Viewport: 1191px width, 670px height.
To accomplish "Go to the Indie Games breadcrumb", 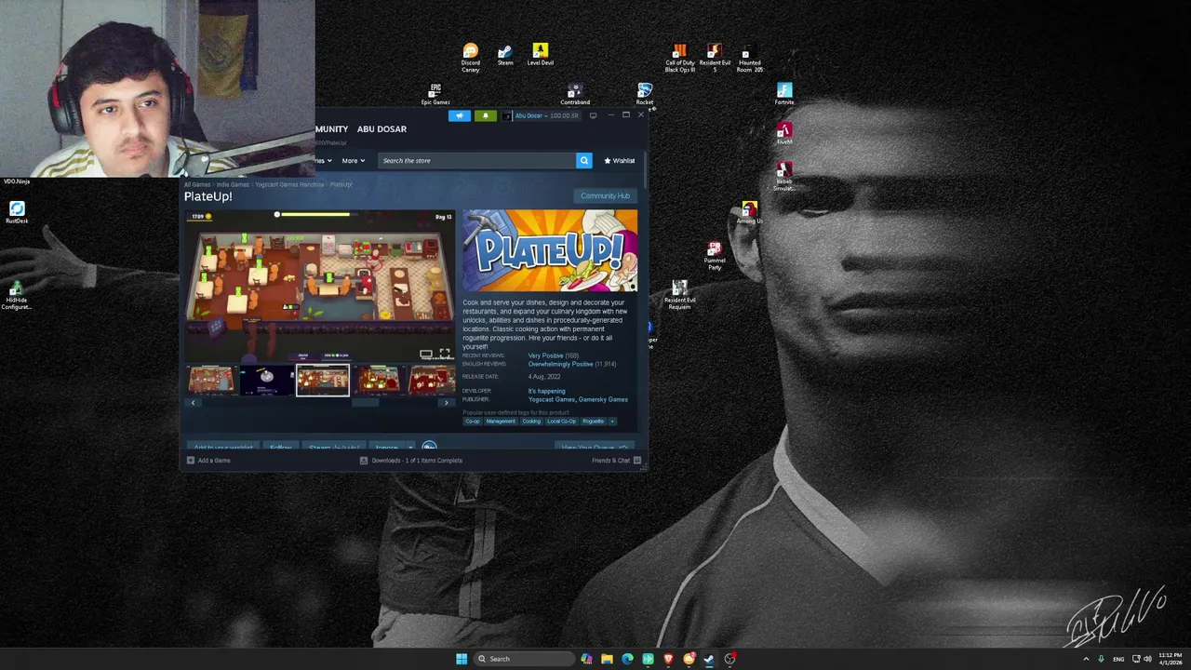I will pos(233,184).
